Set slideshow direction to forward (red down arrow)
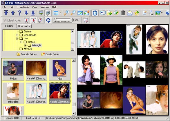The width and height of the screenshot is (170, 121). (x=33, y=20)
